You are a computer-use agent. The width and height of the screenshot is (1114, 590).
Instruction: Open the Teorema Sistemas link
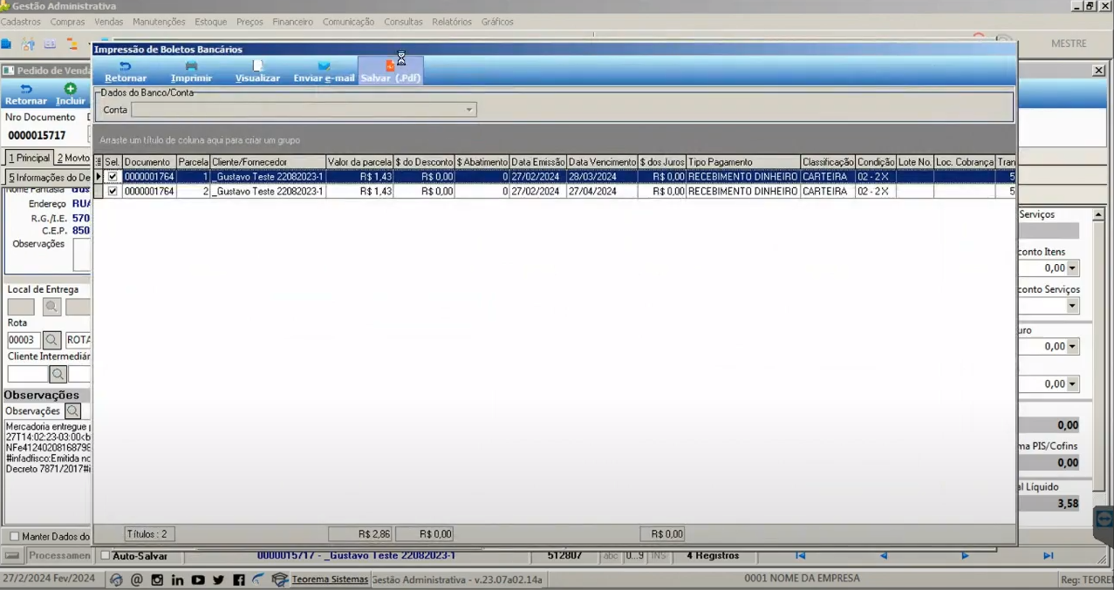pyautogui.click(x=330, y=580)
